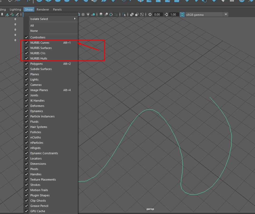Close the Show menu
The image size is (255, 214).
(x=29, y=9)
